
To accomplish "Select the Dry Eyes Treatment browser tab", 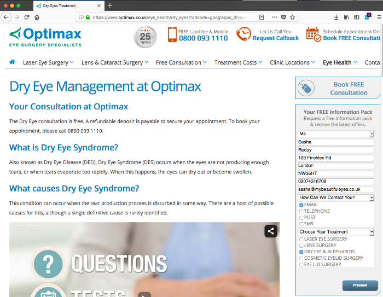I will pyautogui.click(x=69, y=5).
